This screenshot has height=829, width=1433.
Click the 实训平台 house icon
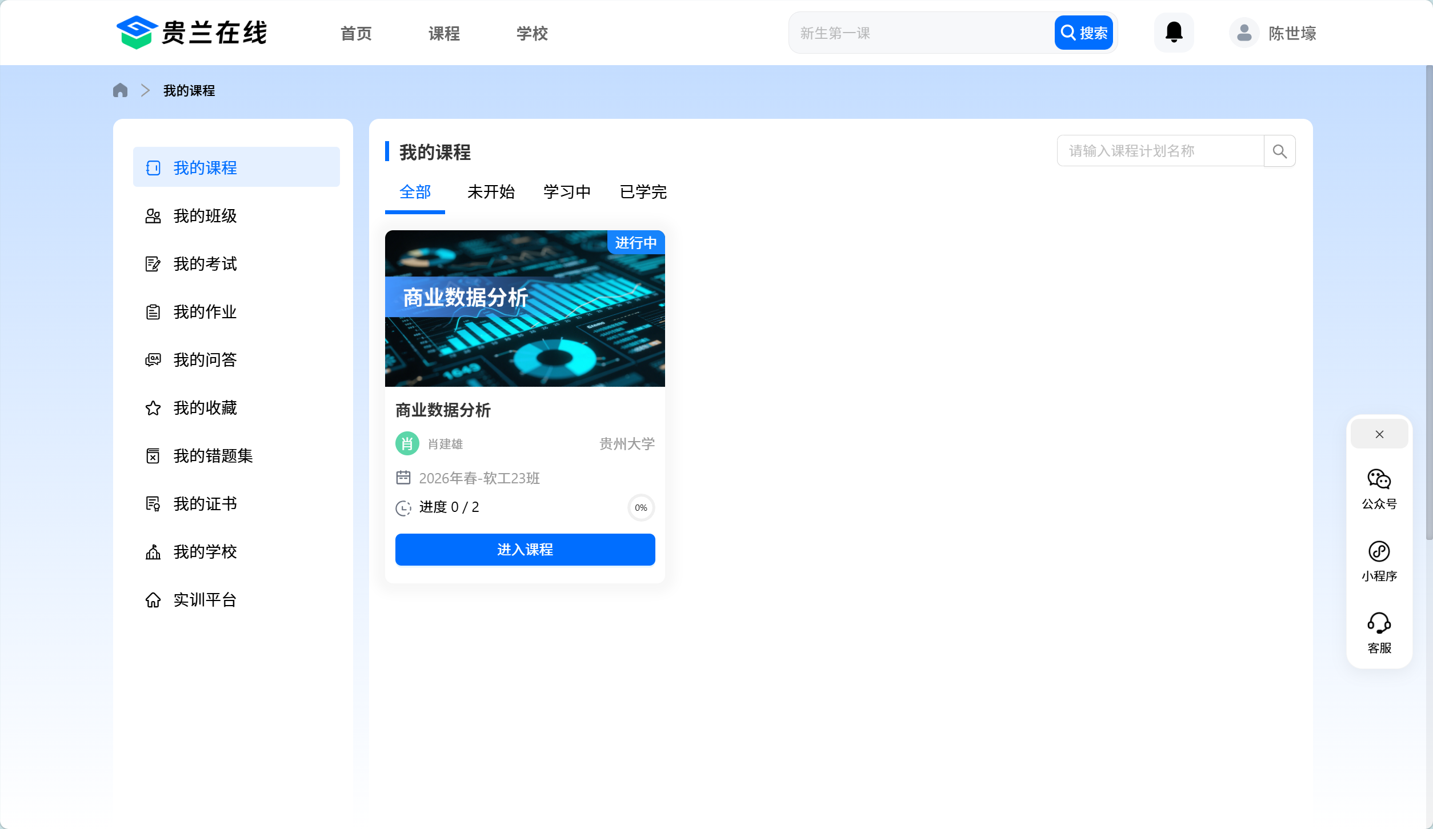(x=153, y=599)
